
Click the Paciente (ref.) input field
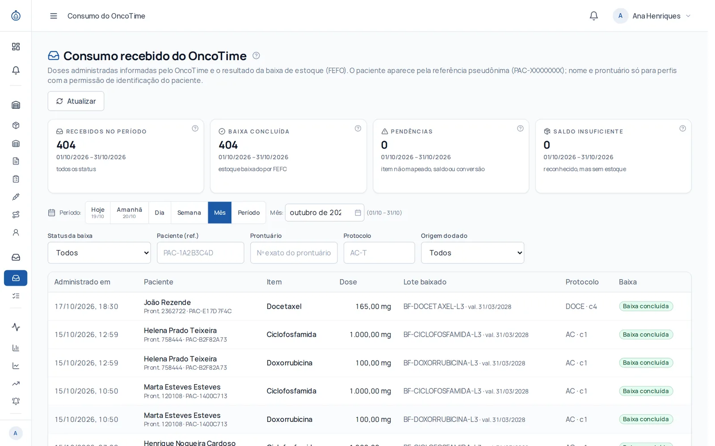200,253
